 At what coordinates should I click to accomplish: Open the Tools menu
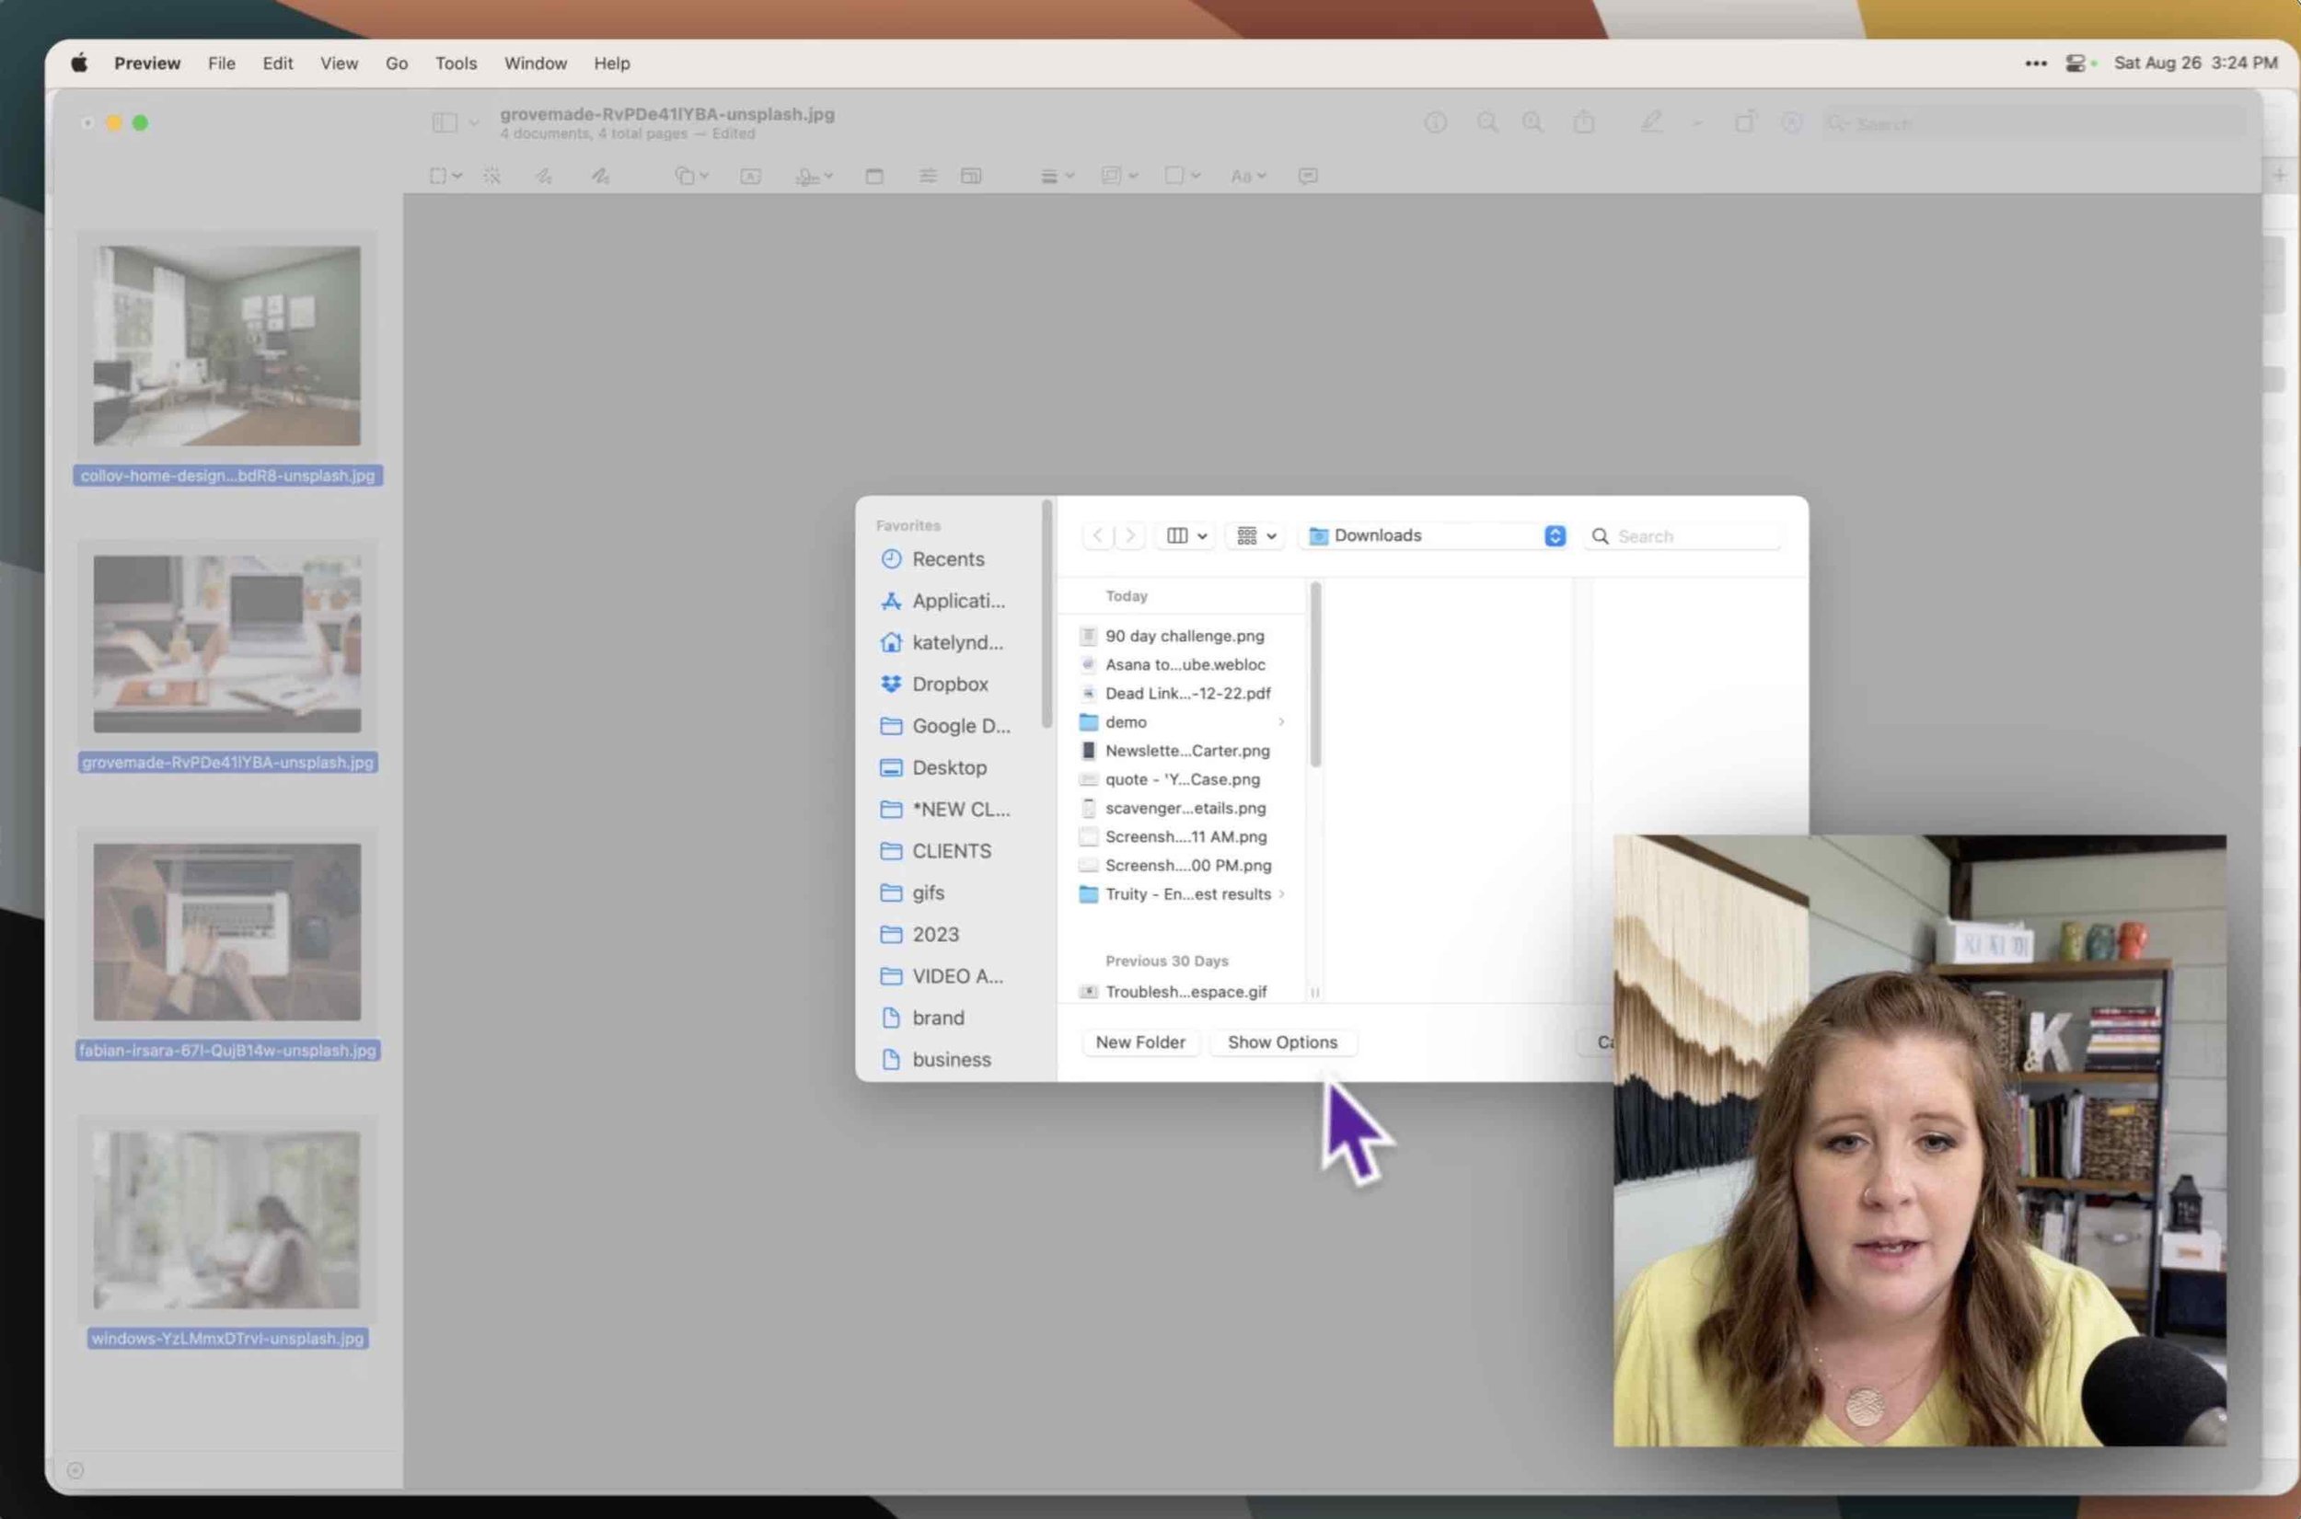456,63
